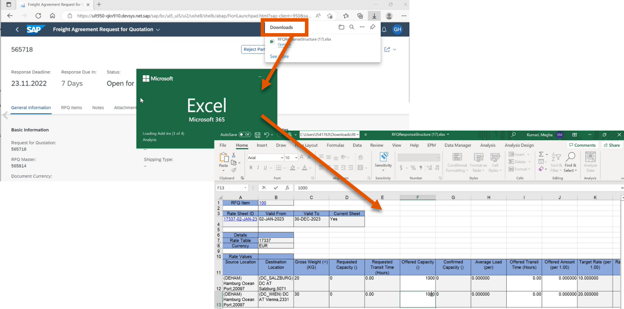Click See more in Downloads popup
Image resolution: width=624 pixels, height=309 pixels.
coord(279,57)
